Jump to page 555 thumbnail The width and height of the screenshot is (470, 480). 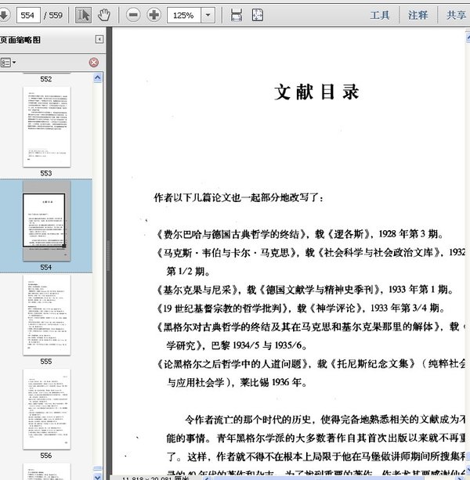pos(46,314)
